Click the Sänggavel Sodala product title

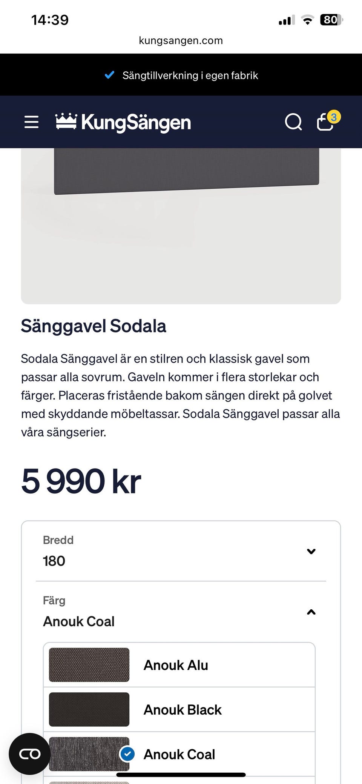(x=94, y=326)
